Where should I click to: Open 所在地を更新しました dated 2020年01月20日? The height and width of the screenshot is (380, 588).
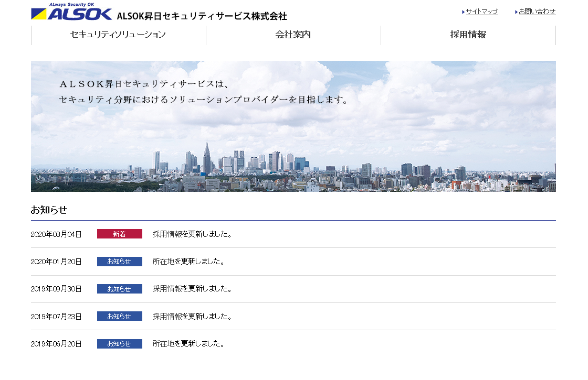(x=188, y=262)
